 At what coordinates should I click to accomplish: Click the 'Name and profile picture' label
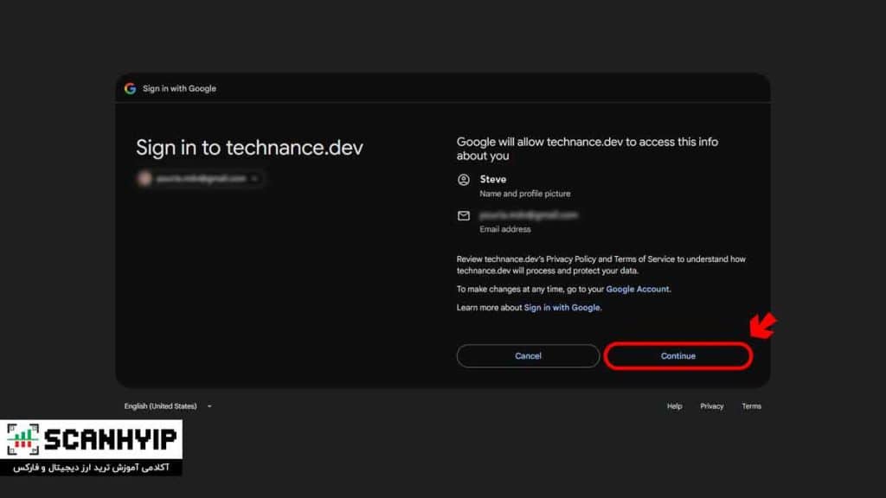coord(525,194)
